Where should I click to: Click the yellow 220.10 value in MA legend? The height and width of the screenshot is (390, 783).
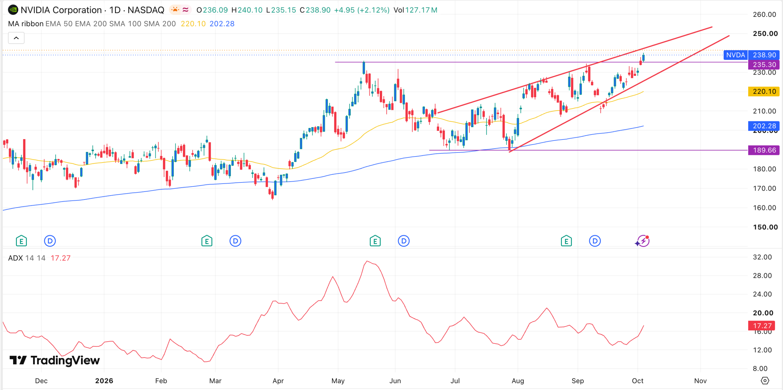(x=193, y=24)
